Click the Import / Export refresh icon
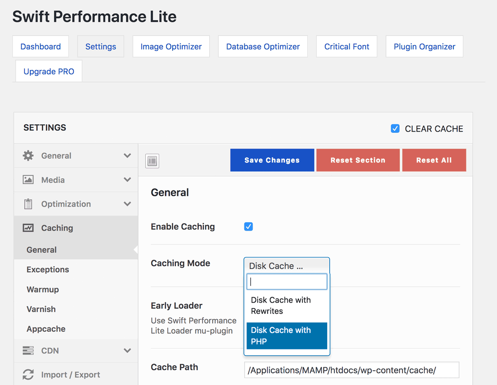 pyautogui.click(x=28, y=375)
